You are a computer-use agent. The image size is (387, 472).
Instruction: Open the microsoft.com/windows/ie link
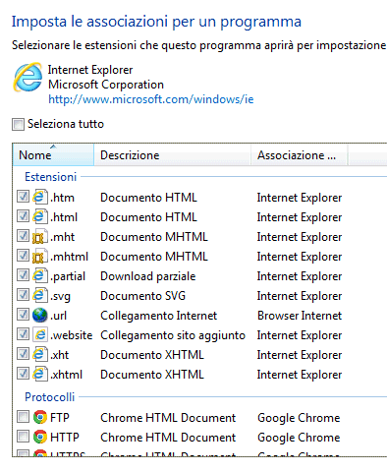(x=151, y=99)
